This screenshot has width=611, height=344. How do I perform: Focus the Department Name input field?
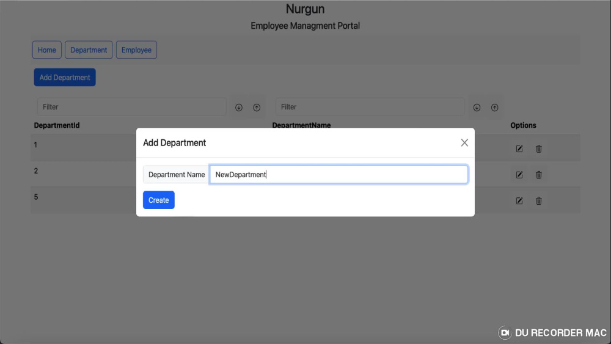[338, 174]
